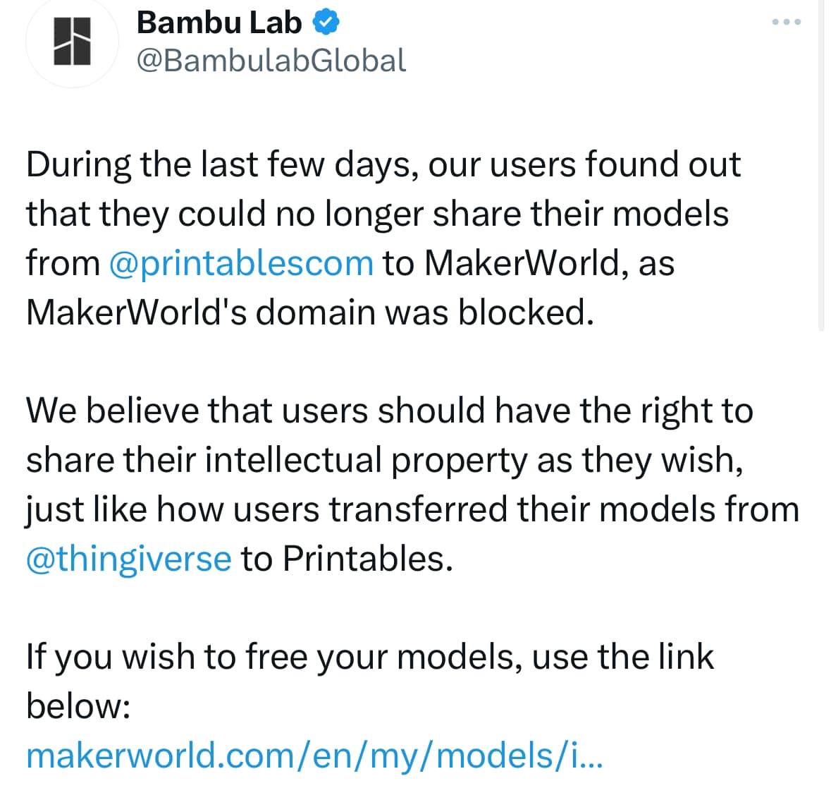
Task: Open the @printablescom mention
Action: 241,264
